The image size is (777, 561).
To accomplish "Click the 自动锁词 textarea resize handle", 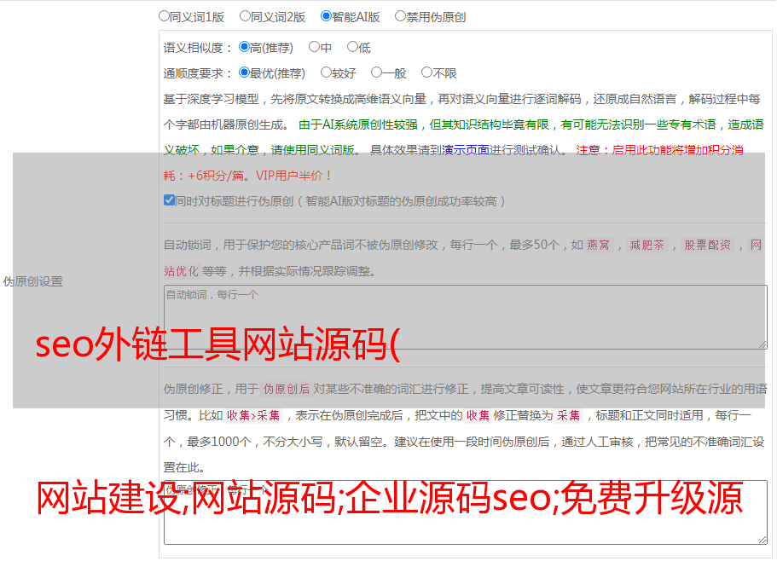I will click(x=763, y=344).
